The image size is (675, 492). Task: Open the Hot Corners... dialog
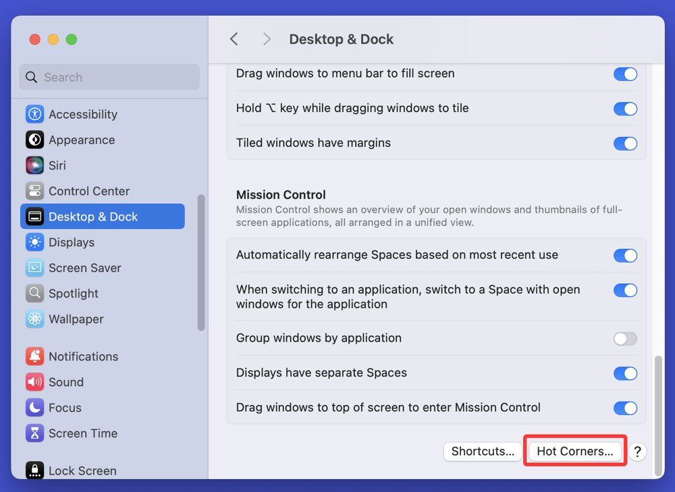[x=575, y=452]
